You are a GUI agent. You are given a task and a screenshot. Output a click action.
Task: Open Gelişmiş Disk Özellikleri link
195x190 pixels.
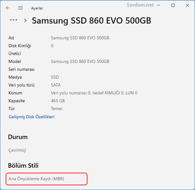tap(31, 117)
